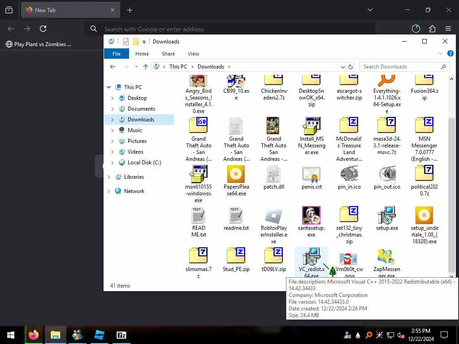Open Customize Quick Access Toolbar dropdown
This screenshot has width=459, height=344.
[144, 42]
